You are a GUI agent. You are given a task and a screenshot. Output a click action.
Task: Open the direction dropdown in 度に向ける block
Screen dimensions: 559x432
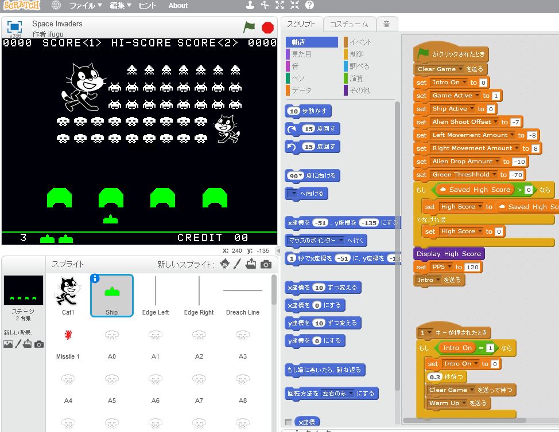click(297, 175)
